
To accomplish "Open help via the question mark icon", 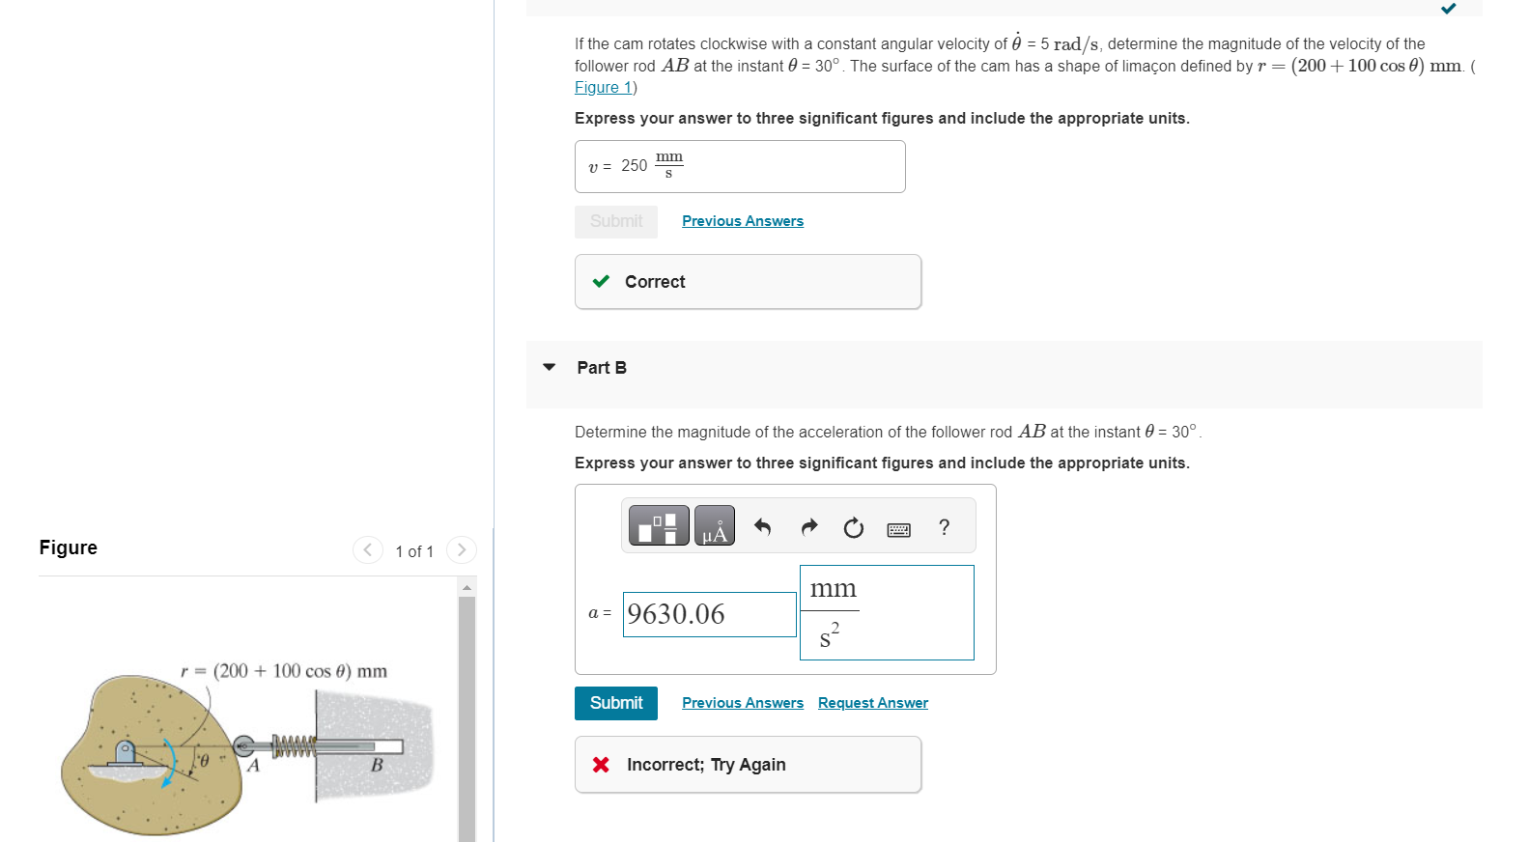I will click(x=944, y=526).
